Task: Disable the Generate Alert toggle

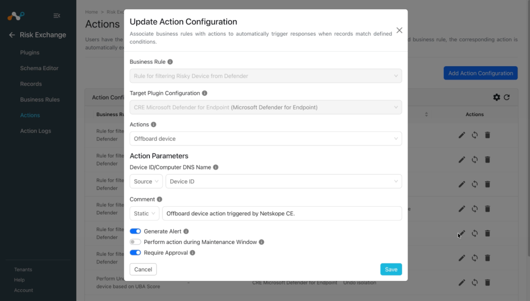Action: tap(135, 232)
